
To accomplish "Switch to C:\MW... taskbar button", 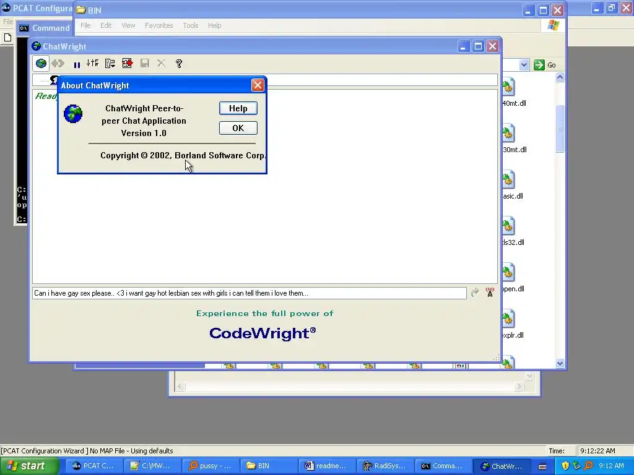I will coord(151,466).
